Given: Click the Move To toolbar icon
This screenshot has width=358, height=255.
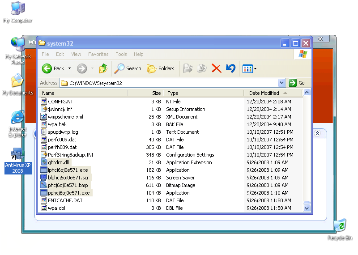Looking at the screenshot, I should point(188,68).
